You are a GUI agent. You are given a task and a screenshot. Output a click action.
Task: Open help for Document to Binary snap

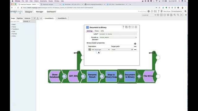(123, 27)
